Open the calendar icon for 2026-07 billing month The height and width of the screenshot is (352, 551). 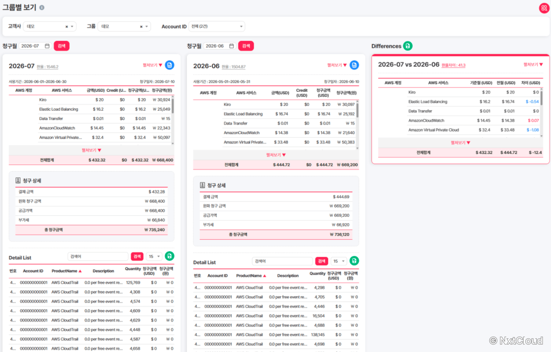coord(47,46)
